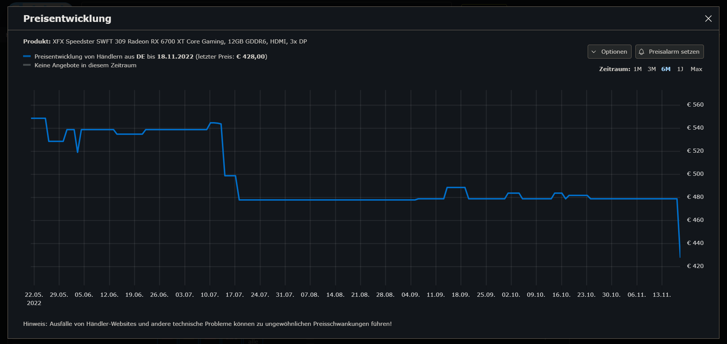Click the 24.07. date label

pos(260,295)
